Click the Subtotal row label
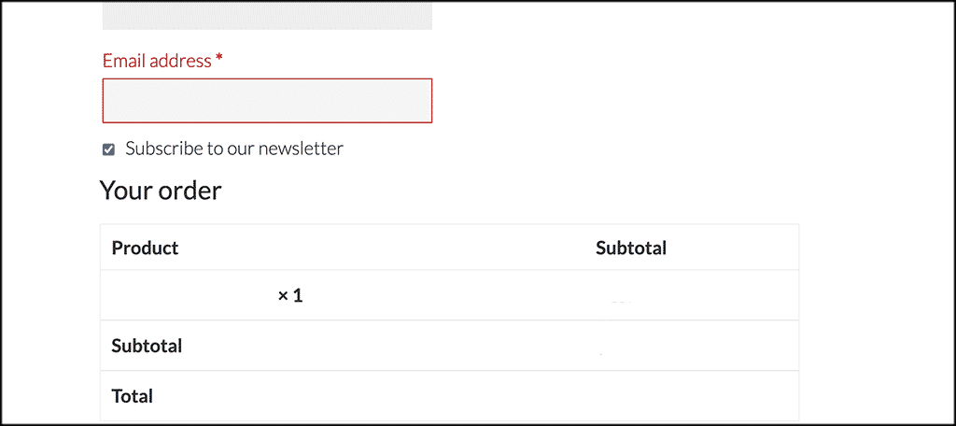Image resolution: width=956 pixels, height=426 pixels. click(147, 346)
